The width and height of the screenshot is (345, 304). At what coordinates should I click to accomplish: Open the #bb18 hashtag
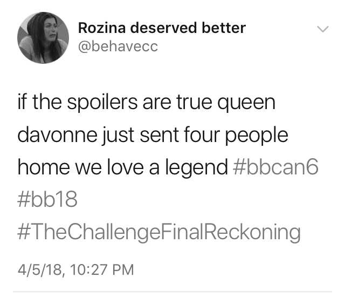(x=47, y=199)
